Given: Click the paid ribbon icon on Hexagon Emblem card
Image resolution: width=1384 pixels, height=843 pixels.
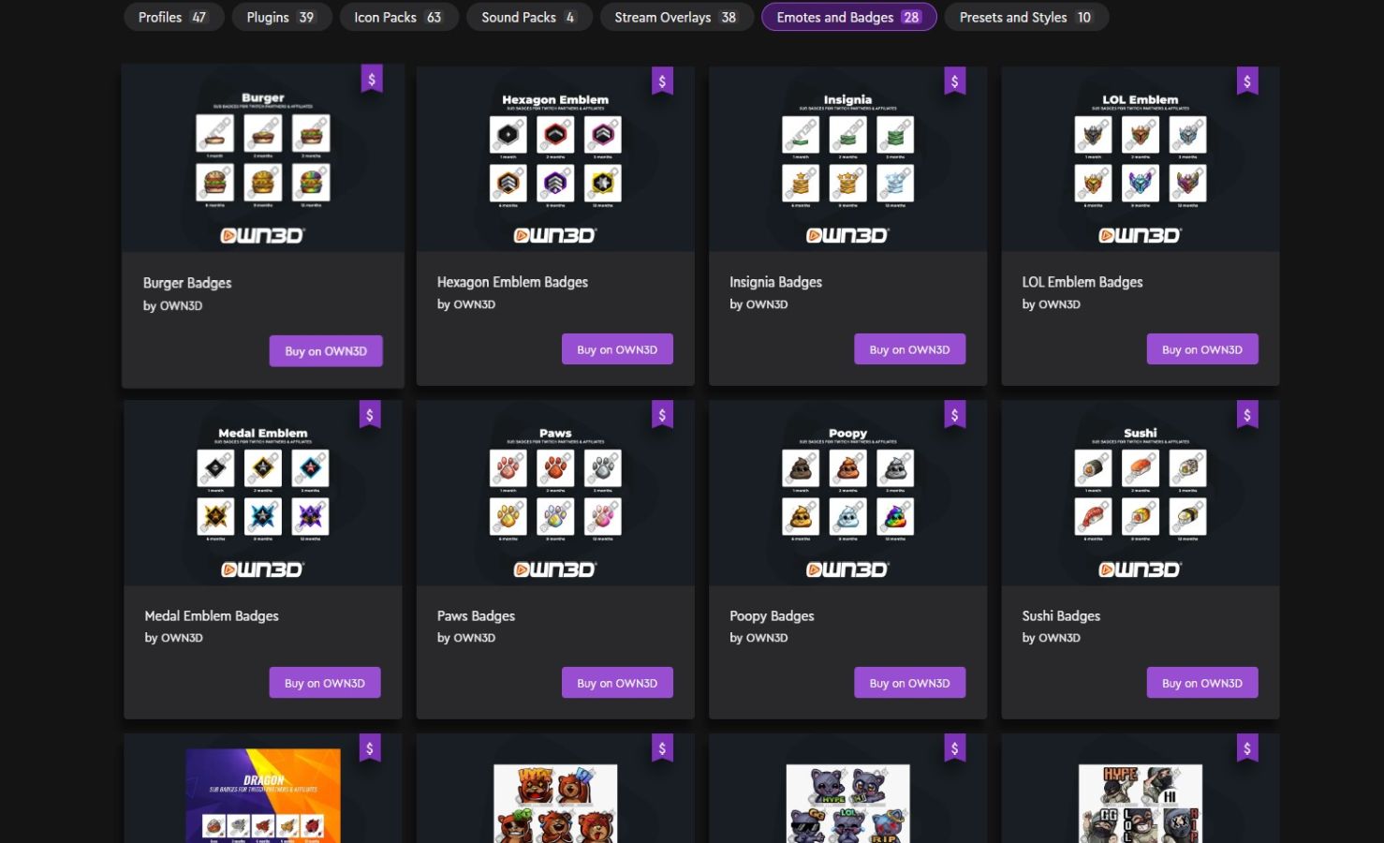Looking at the screenshot, I should [662, 81].
